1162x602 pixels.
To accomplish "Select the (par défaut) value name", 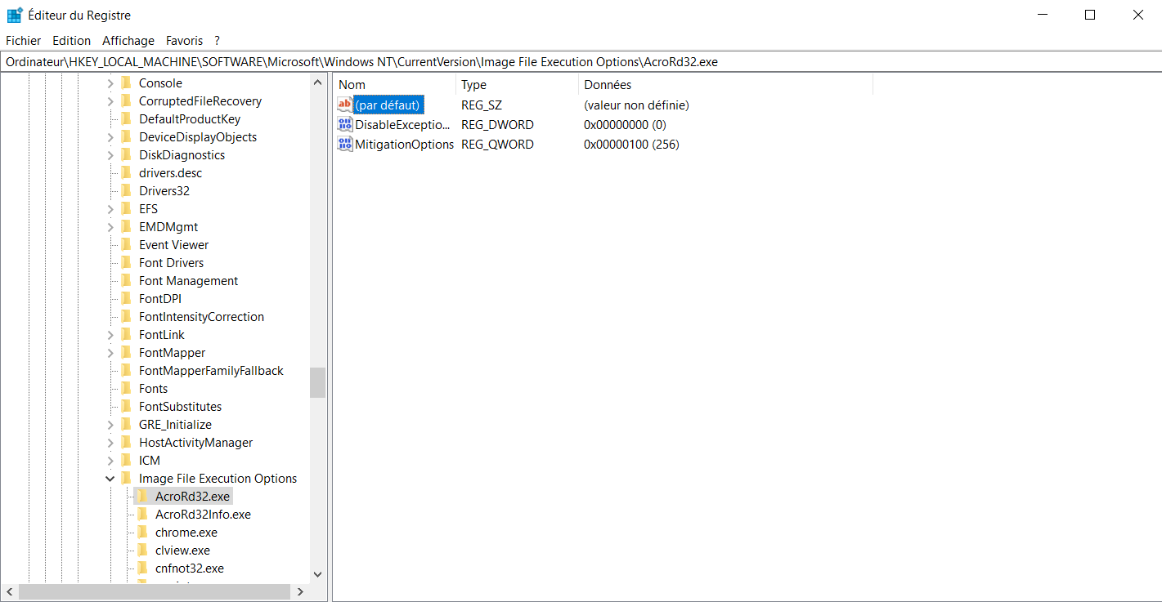I will (x=388, y=105).
